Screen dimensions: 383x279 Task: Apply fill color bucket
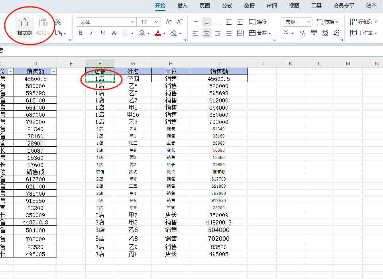coord(141,33)
